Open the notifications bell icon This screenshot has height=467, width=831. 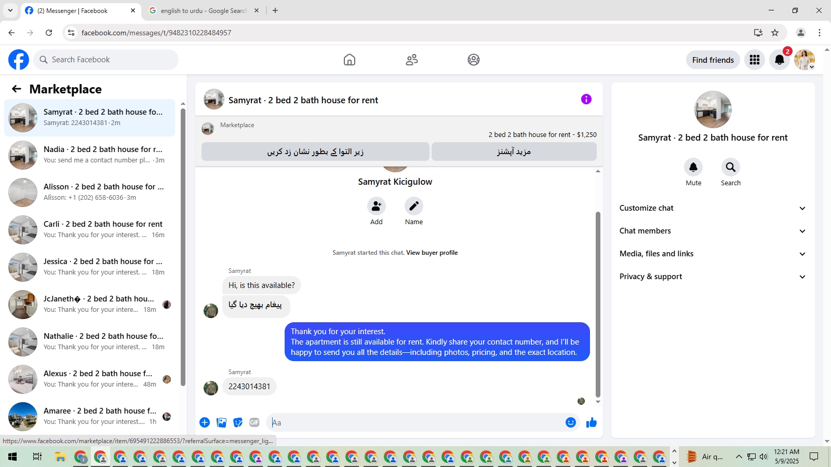pos(780,60)
